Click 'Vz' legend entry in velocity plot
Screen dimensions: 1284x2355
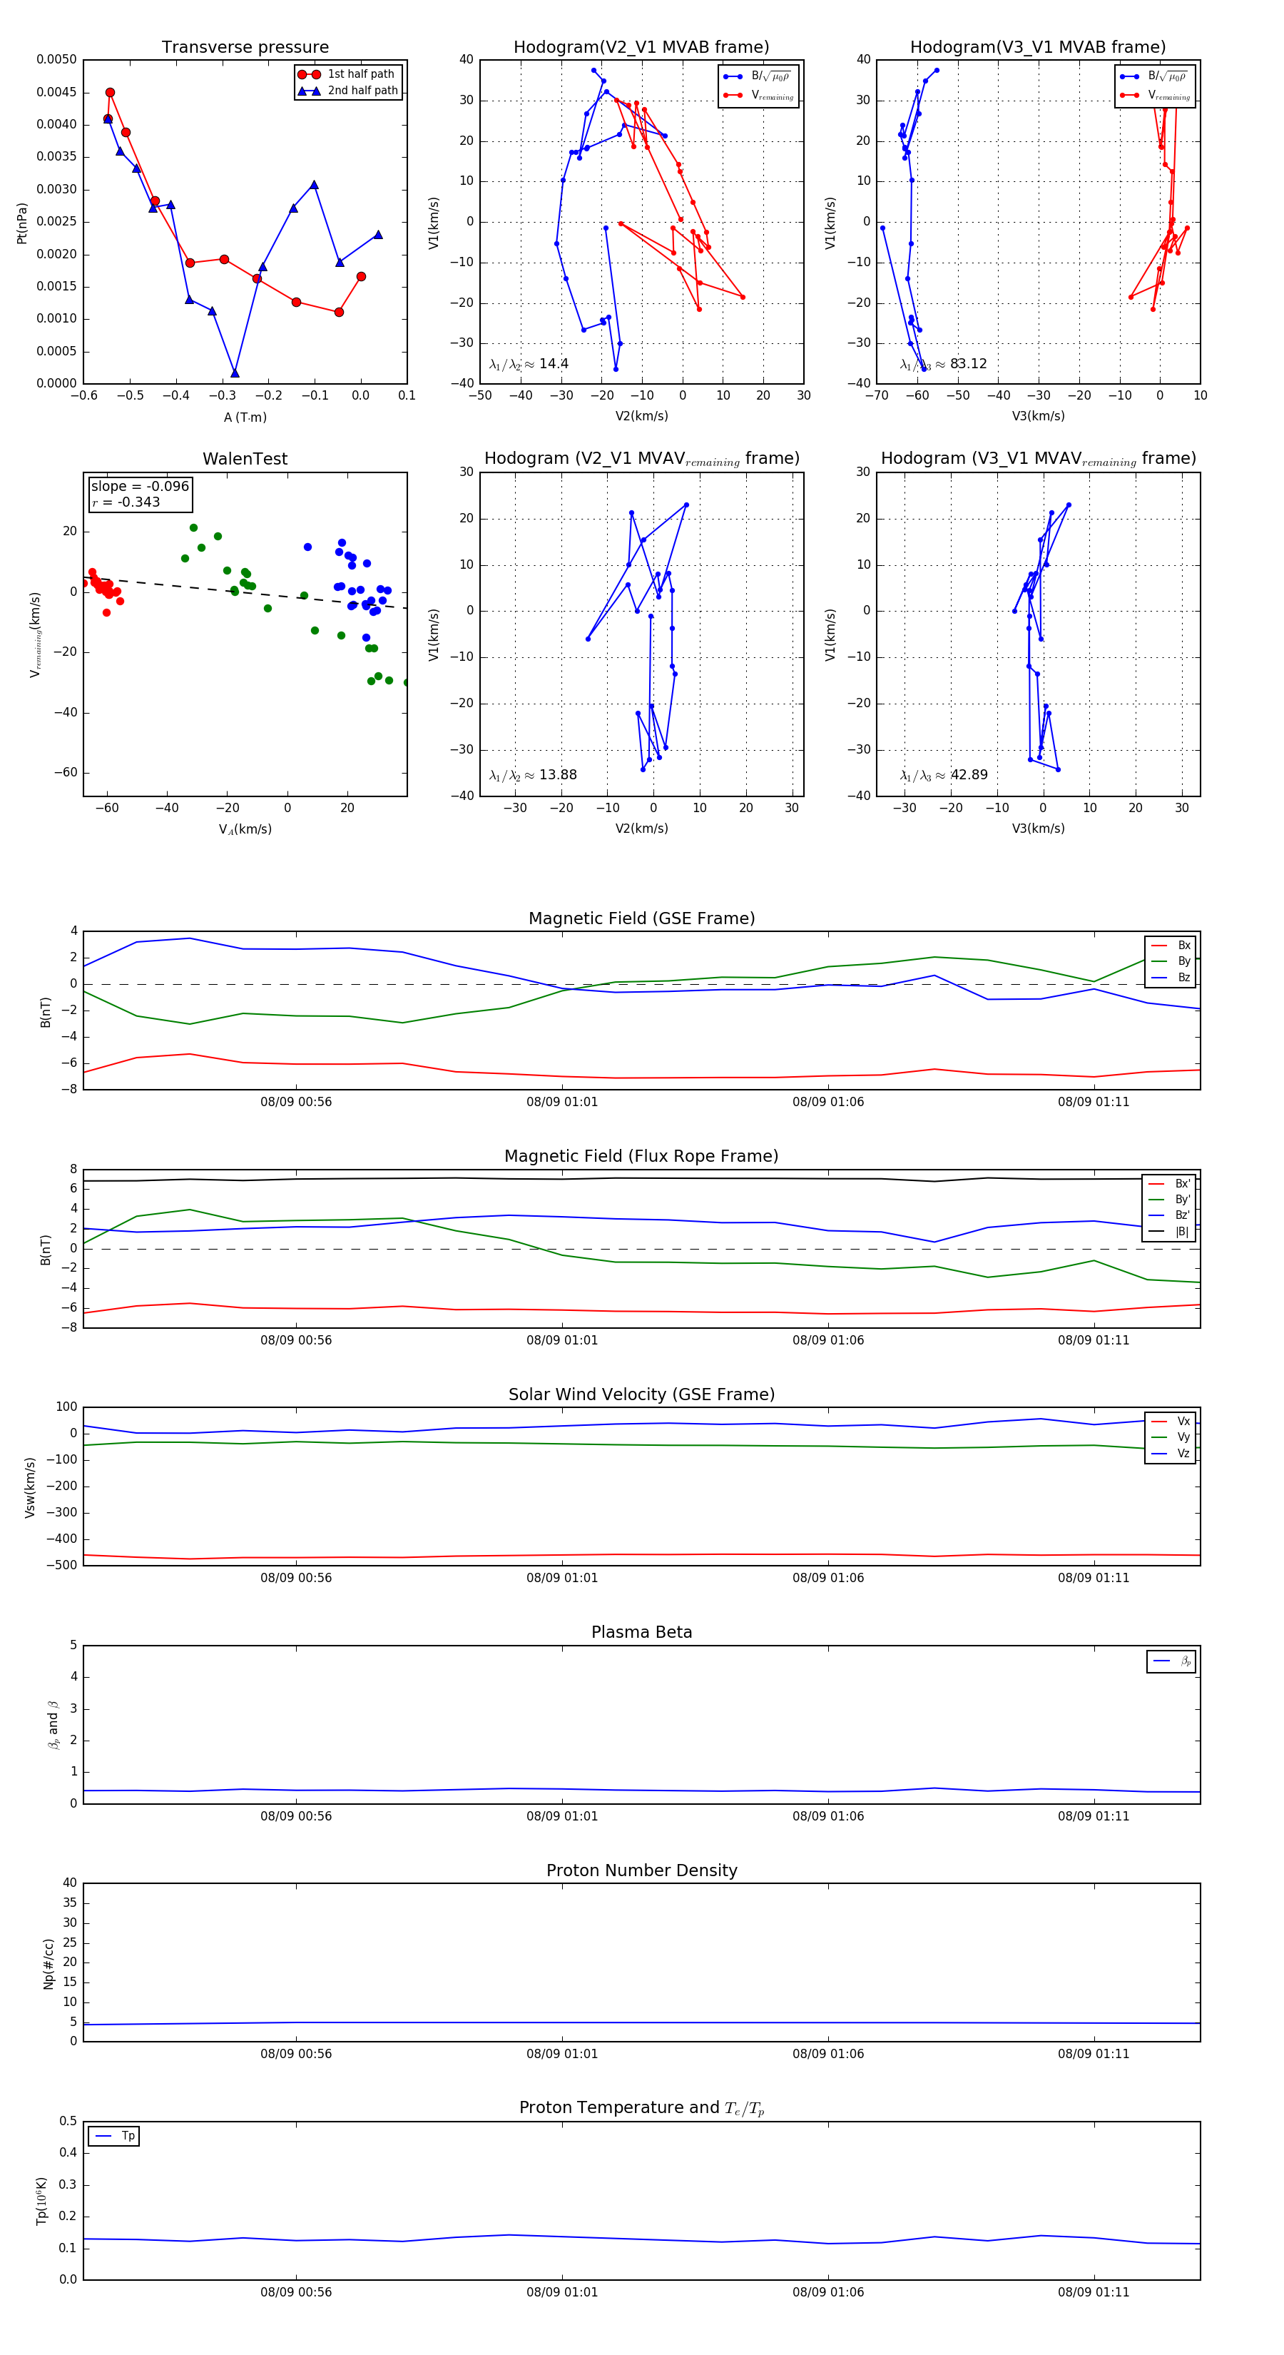[1171, 1454]
